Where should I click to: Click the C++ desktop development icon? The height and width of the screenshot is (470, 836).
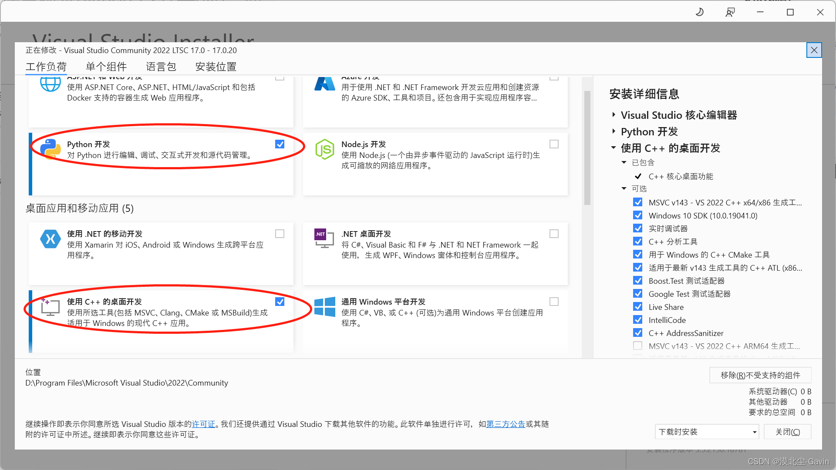(x=50, y=306)
